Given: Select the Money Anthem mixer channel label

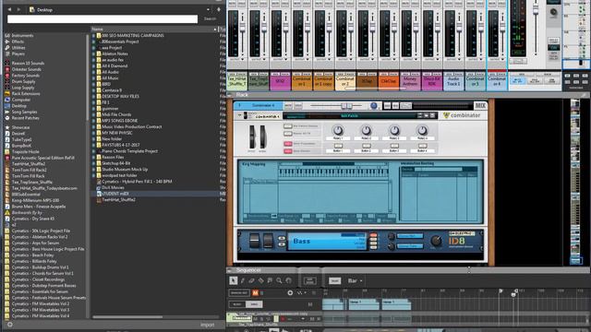Looking at the screenshot, I should 410,81.
